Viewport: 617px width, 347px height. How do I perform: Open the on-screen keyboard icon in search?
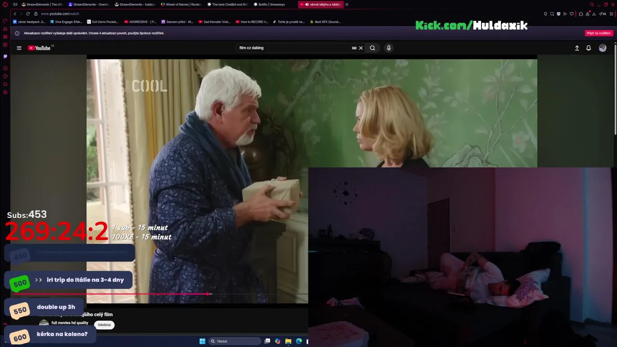click(x=354, y=48)
